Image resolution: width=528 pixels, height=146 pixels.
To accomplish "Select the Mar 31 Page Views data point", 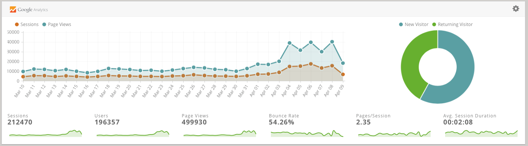I will (x=247, y=68).
